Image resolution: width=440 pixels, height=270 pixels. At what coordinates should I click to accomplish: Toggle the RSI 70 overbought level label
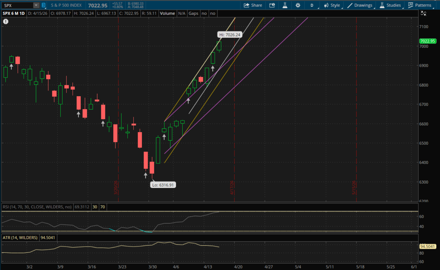click(103, 207)
